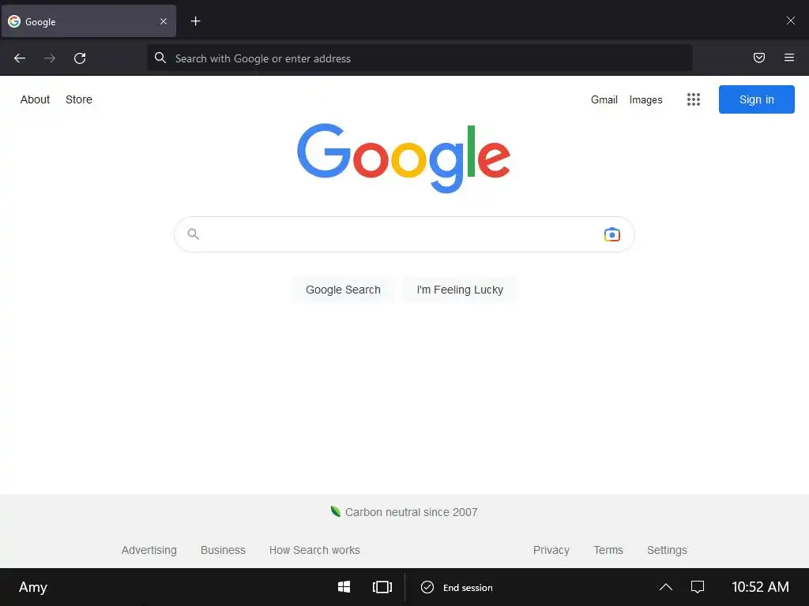Image resolution: width=809 pixels, height=606 pixels.
Task: Click the magnifier icon in address bar
Action: (x=160, y=58)
